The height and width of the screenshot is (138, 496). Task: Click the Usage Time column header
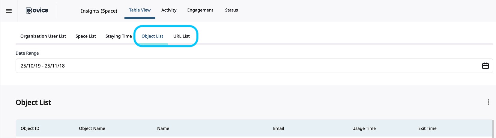coord(364,128)
